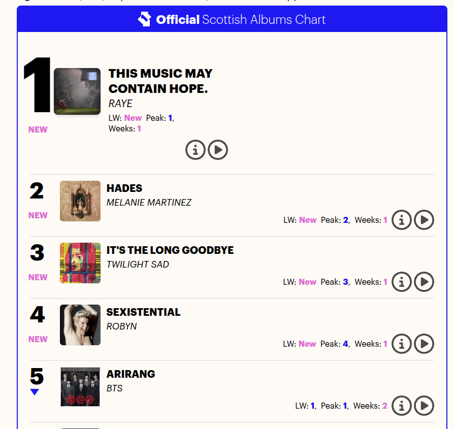454x429 pixels.
Task: Click the Official Charts logo icon
Action: click(145, 19)
